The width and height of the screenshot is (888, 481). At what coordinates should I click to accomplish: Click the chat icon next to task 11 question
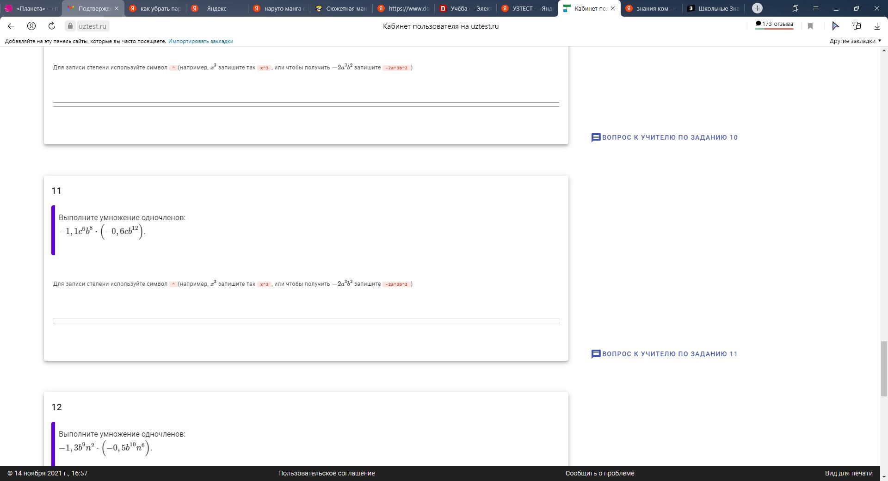(x=596, y=354)
